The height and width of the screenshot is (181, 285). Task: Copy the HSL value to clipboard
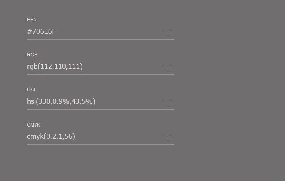168,103
